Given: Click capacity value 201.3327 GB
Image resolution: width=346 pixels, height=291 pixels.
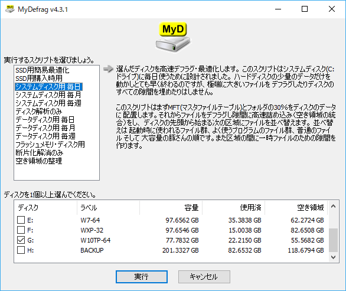Looking at the screenshot, I should (x=181, y=250).
